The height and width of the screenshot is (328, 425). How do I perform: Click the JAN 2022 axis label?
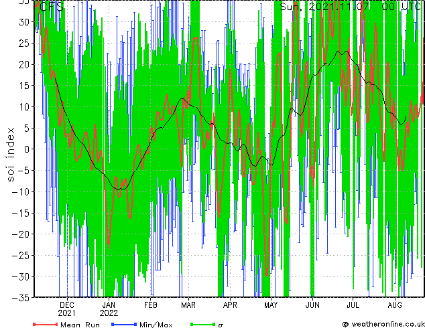click(x=109, y=309)
